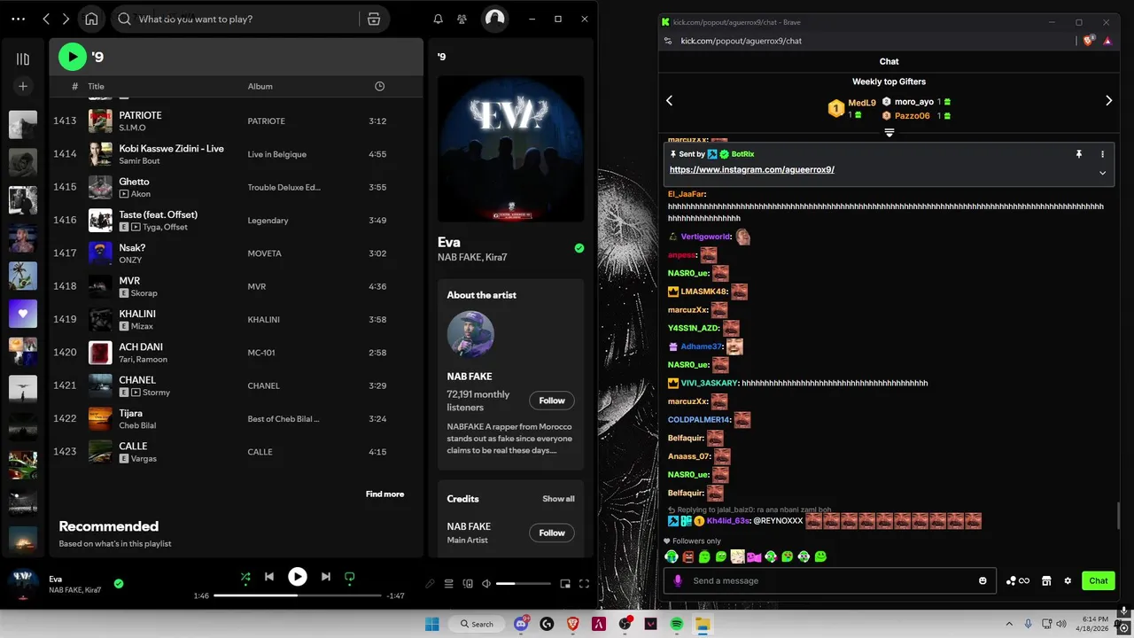Open Legendary album link for Taste
The width and height of the screenshot is (1134, 638).
(268, 221)
